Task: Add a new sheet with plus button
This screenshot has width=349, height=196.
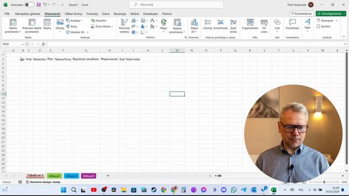Action: [108, 176]
